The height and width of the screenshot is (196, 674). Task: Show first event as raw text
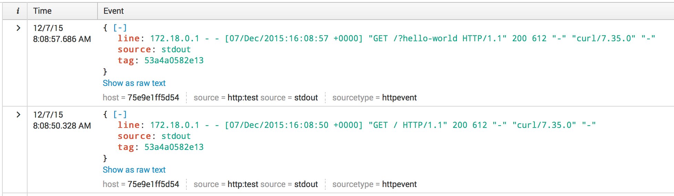click(x=134, y=83)
